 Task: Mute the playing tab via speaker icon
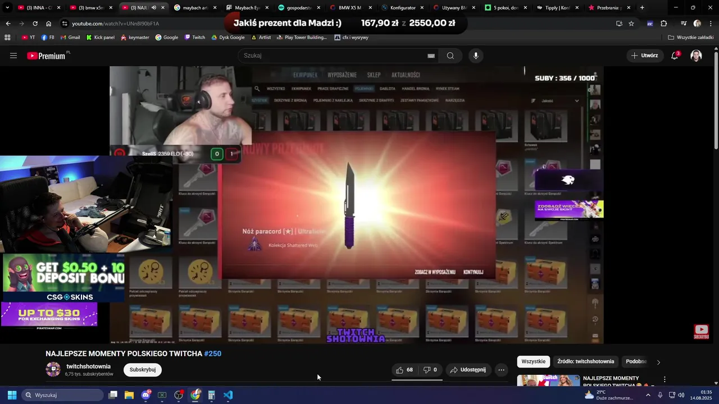[153, 8]
